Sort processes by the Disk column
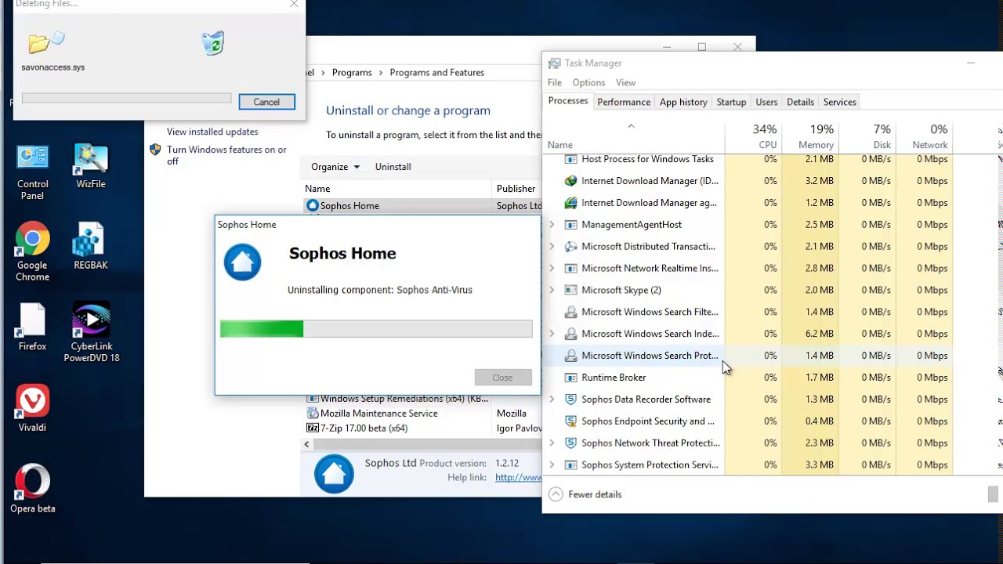Viewport: 1003px width, 564px height. click(867, 136)
